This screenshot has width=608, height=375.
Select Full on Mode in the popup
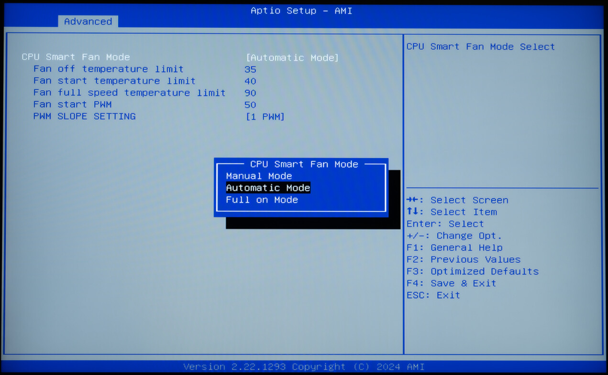[x=262, y=200]
